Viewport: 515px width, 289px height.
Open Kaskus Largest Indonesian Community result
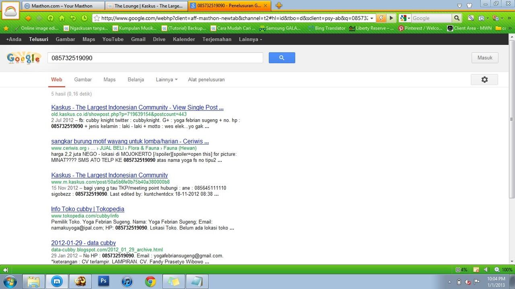109,175
